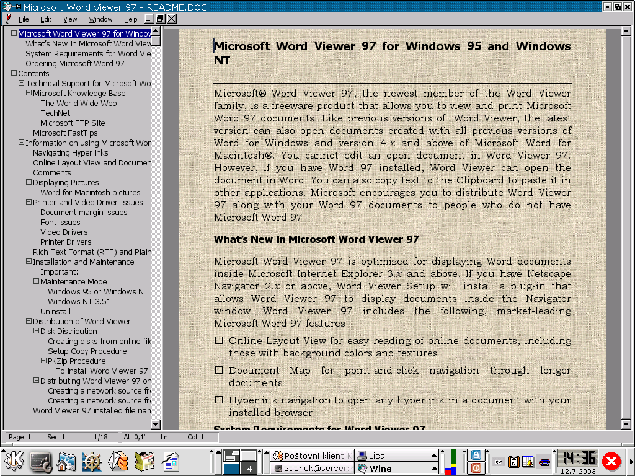635x476 pixels.
Task: Collapse the Technical Support node
Action: pos(21,82)
